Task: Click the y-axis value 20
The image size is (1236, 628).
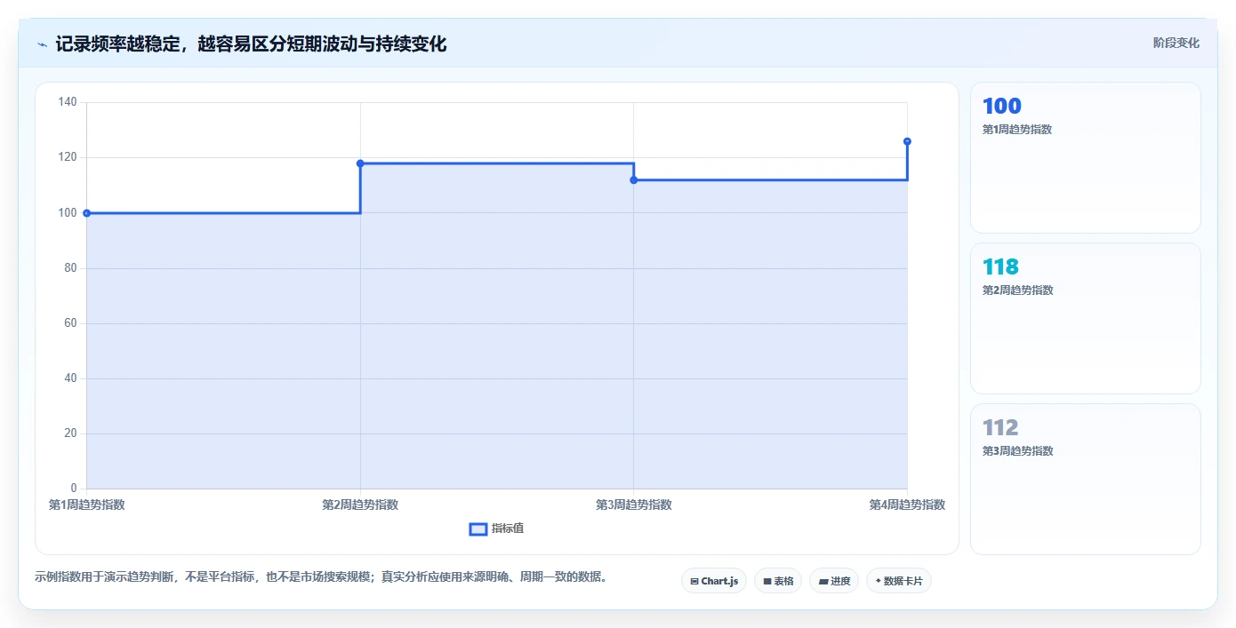Action: [70, 433]
